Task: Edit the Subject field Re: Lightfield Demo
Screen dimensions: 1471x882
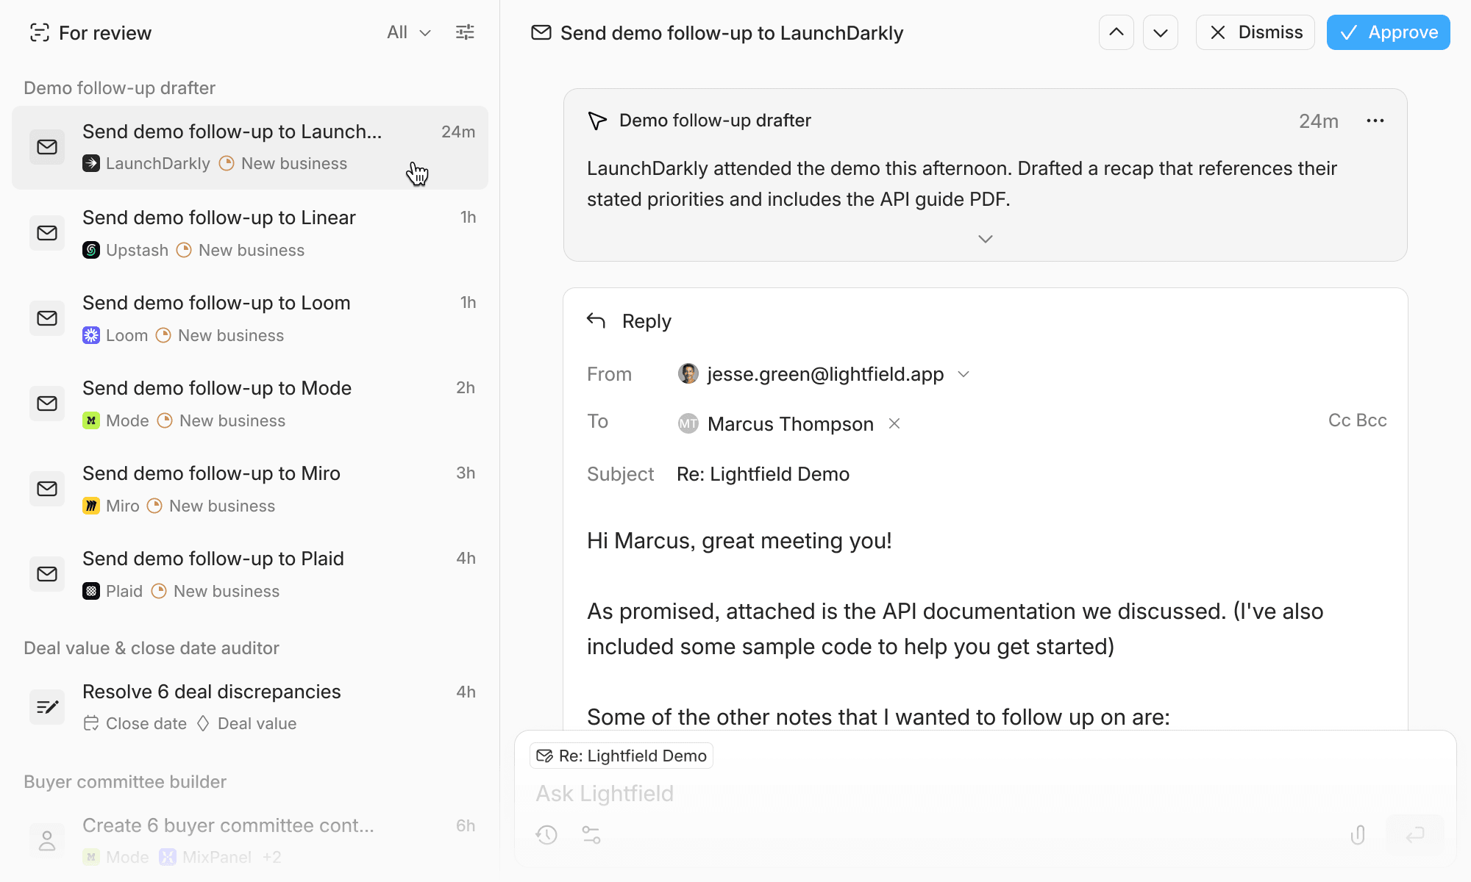Action: pyautogui.click(x=763, y=474)
